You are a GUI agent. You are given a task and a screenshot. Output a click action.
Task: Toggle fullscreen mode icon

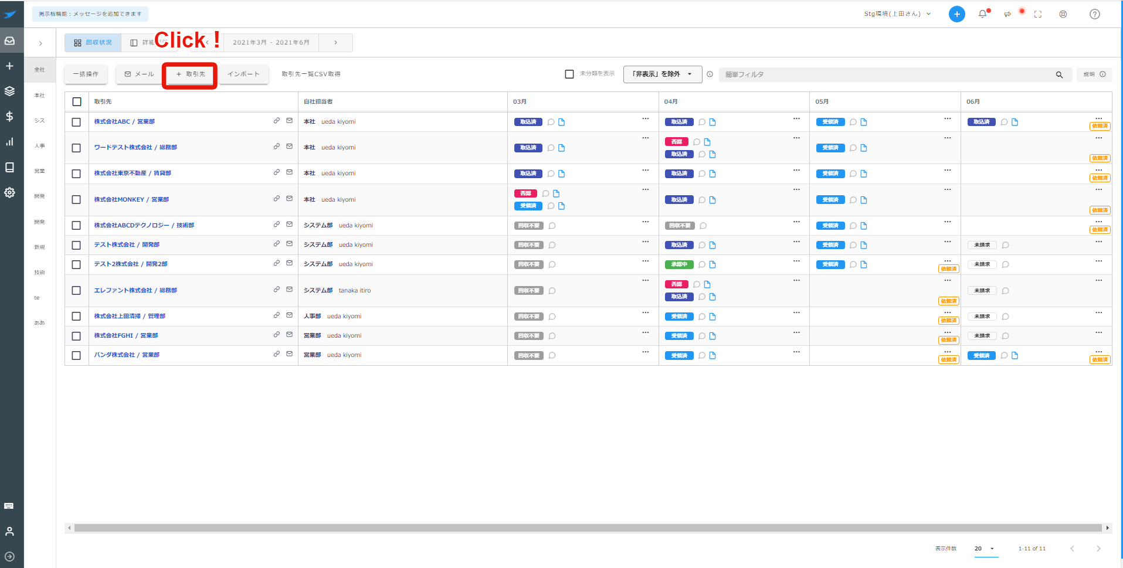pos(1038,14)
